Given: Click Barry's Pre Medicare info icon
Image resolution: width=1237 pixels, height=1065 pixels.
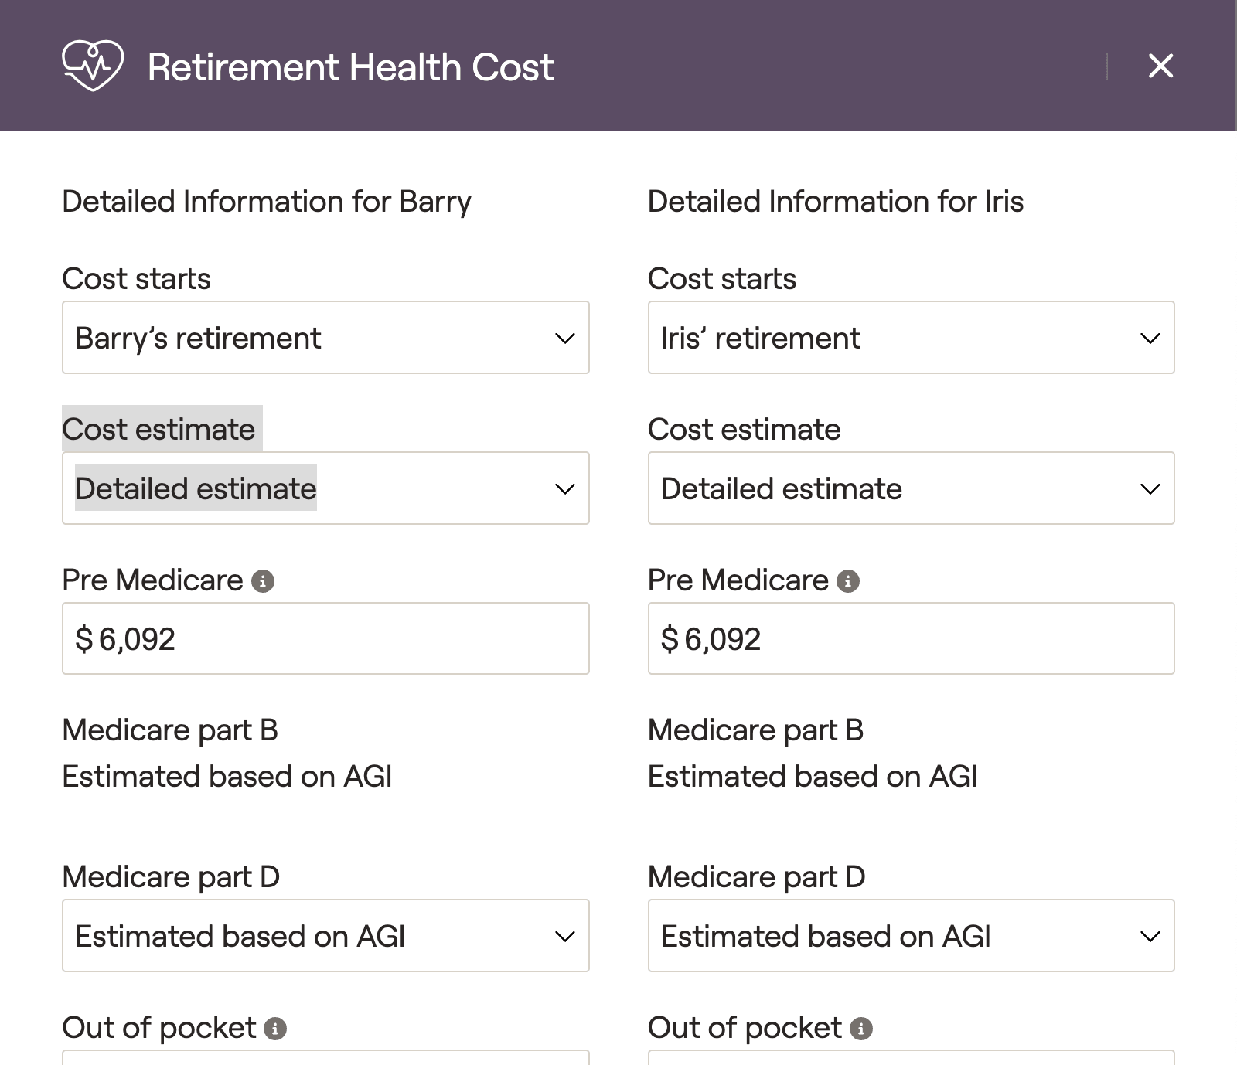Looking at the screenshot, I should click(263, 581).
